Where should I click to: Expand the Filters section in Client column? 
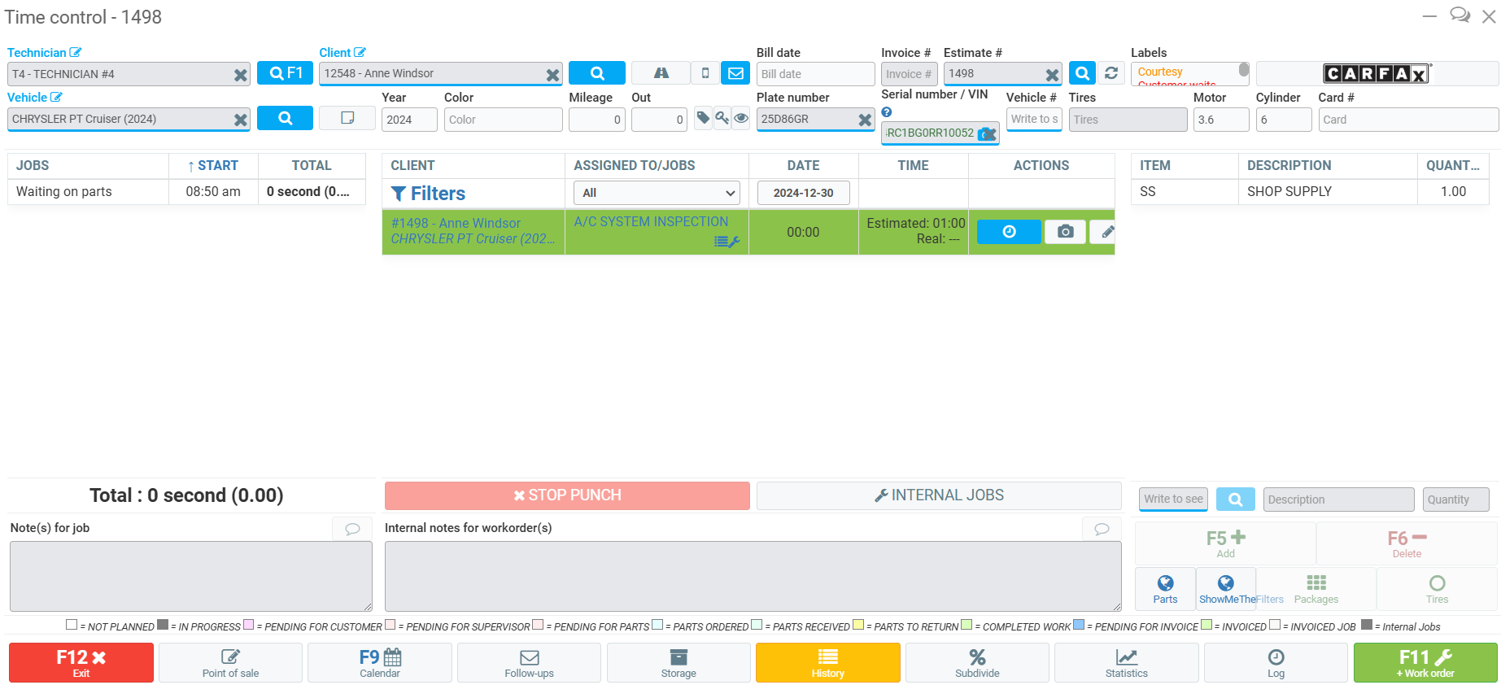[x=429, y=194]
